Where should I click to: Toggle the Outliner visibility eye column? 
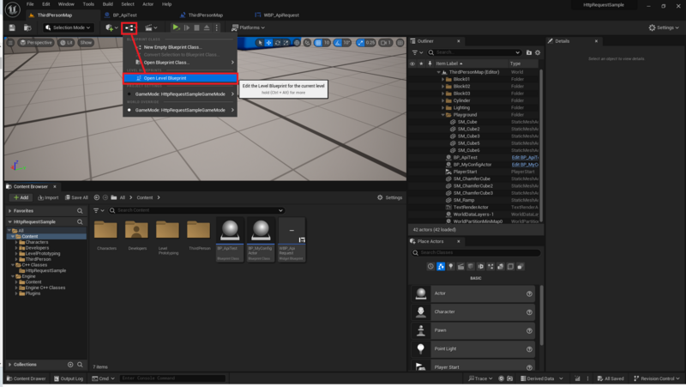click(x=412, y=63)
